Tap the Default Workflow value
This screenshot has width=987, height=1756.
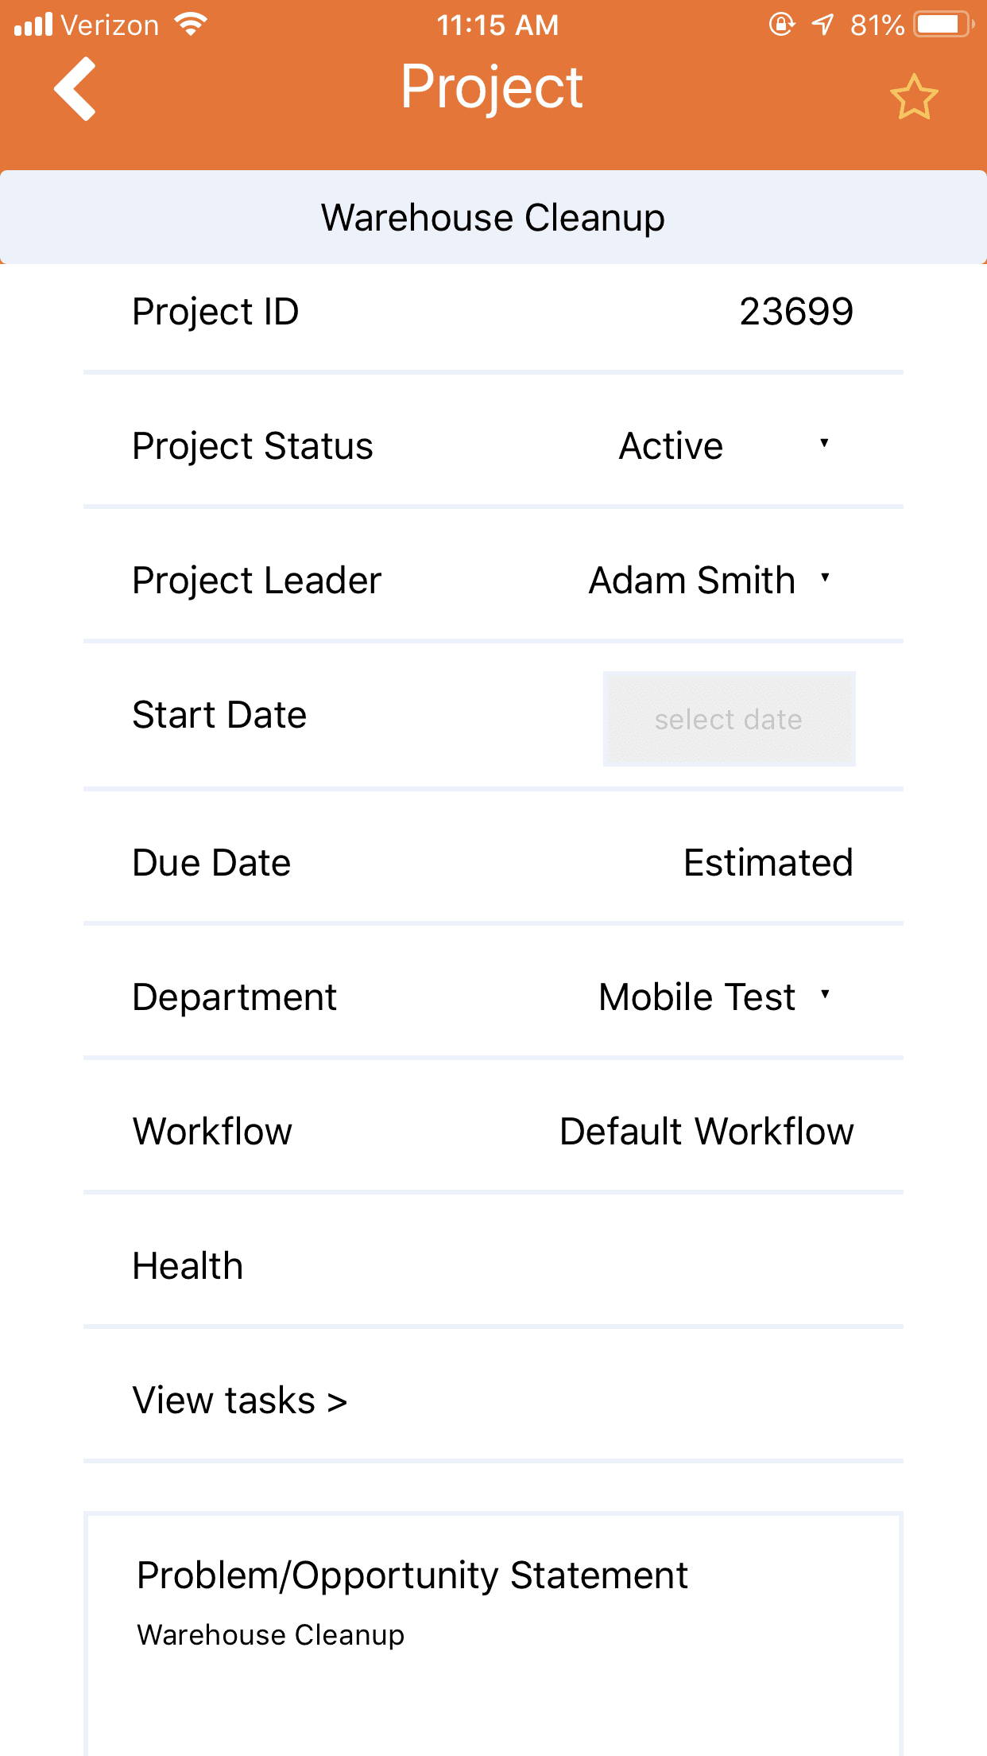tap(706, 1131)
